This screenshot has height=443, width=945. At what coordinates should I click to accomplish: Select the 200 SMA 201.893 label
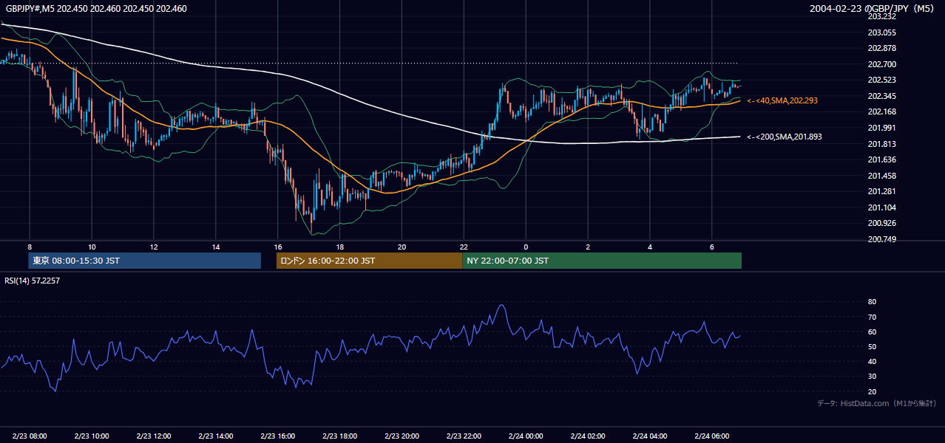(x=785, y=137)
